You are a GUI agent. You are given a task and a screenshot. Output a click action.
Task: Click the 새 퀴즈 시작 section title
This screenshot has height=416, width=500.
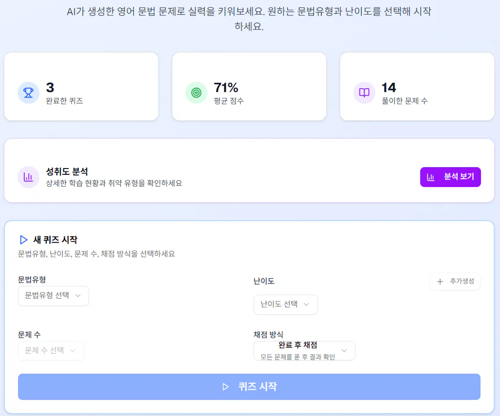[55, 240]
